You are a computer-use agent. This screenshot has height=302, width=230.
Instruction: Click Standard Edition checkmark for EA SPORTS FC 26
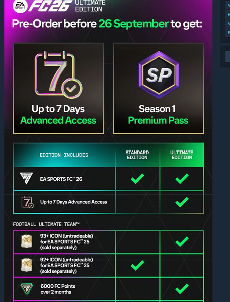click(x=137, y=179)
